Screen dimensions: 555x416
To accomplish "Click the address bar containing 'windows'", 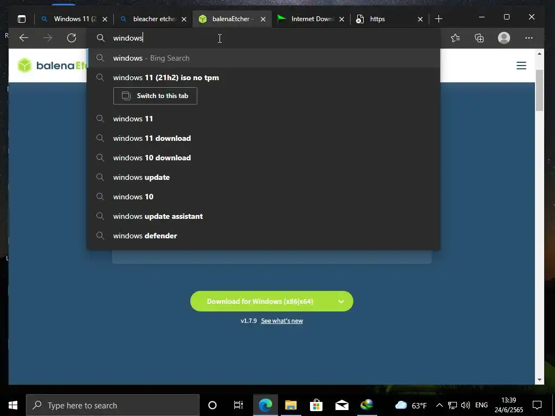I will 264,38.
